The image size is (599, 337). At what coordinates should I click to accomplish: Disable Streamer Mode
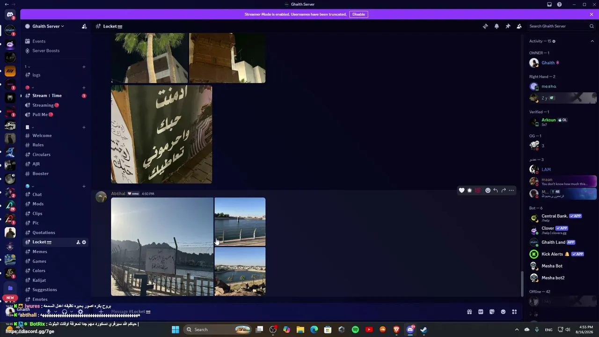coord(358,15)
